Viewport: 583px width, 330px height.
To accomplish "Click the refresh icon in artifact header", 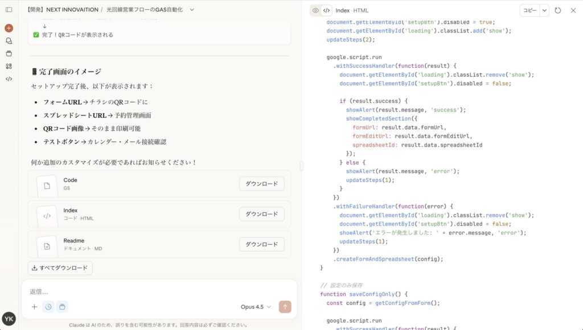I will [x=558, y=10].
